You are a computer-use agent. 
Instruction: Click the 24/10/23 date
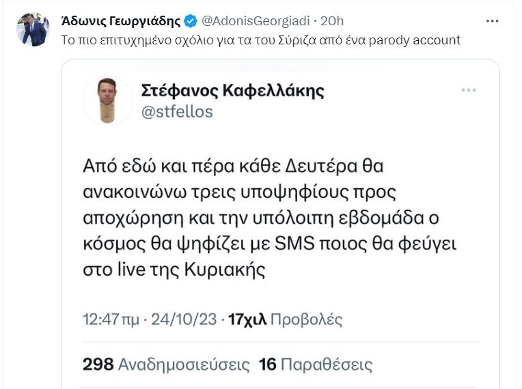(x=186, y=319)
